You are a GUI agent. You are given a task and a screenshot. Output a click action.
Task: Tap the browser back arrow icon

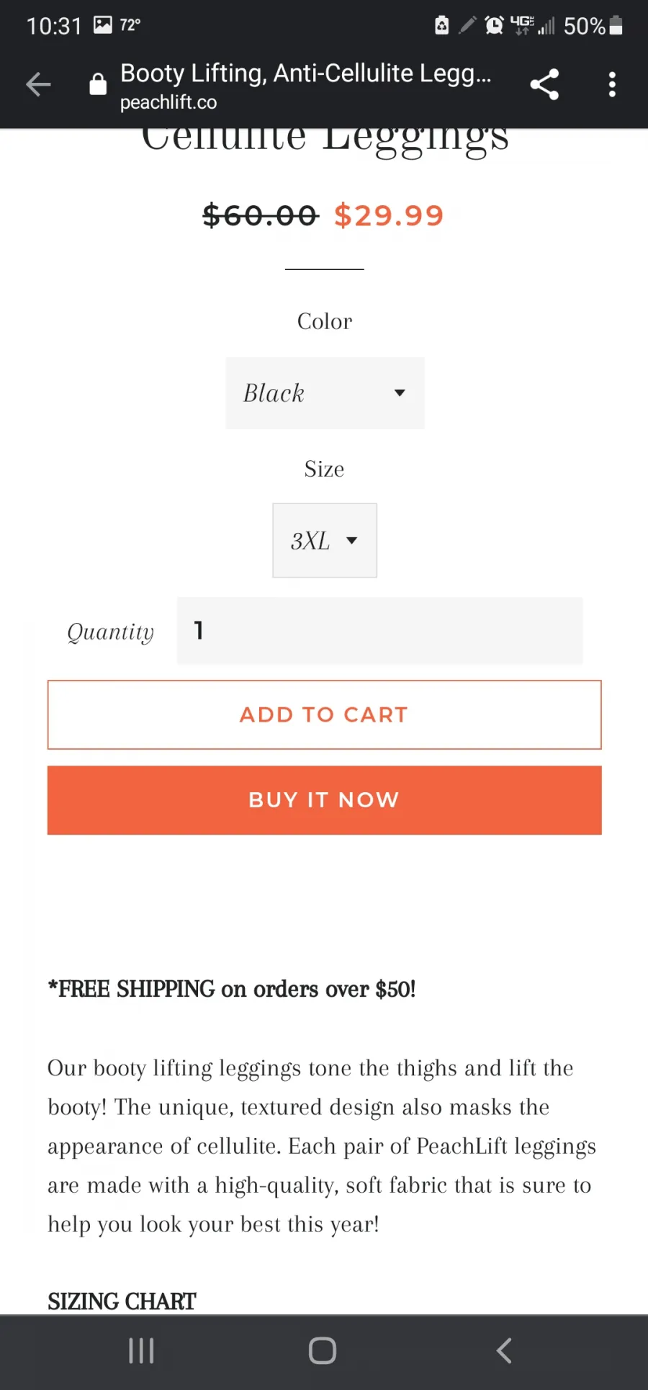[x=38, y=85]
